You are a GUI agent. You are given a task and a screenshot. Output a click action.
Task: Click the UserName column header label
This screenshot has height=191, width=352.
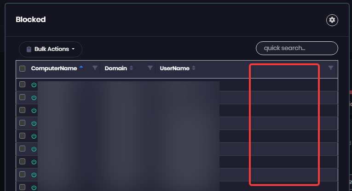(175, 68)
